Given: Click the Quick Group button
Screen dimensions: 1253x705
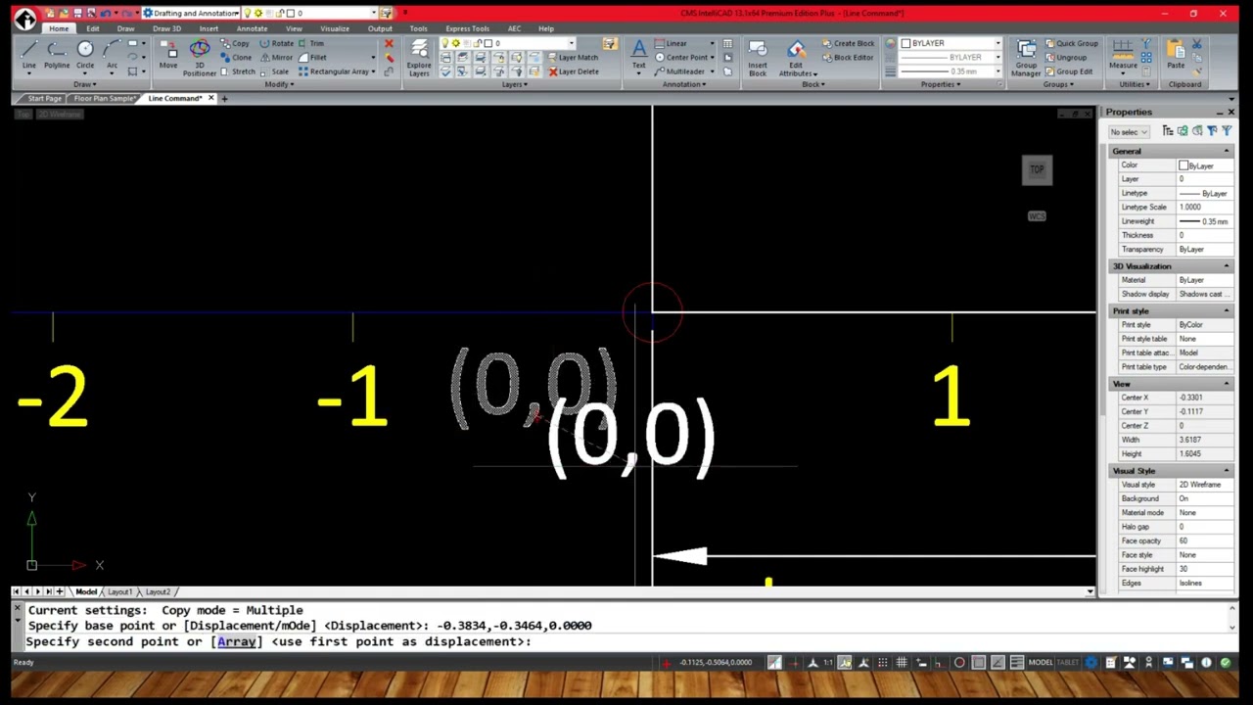Looking at the screenshot, I should tap(1072, 44).
